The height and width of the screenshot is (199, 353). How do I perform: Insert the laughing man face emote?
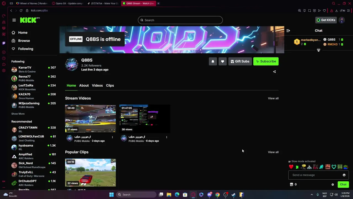[x=328, y=167]
